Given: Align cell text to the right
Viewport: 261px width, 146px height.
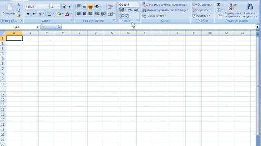Looking at the screenshot, I should tap(91, 14).
